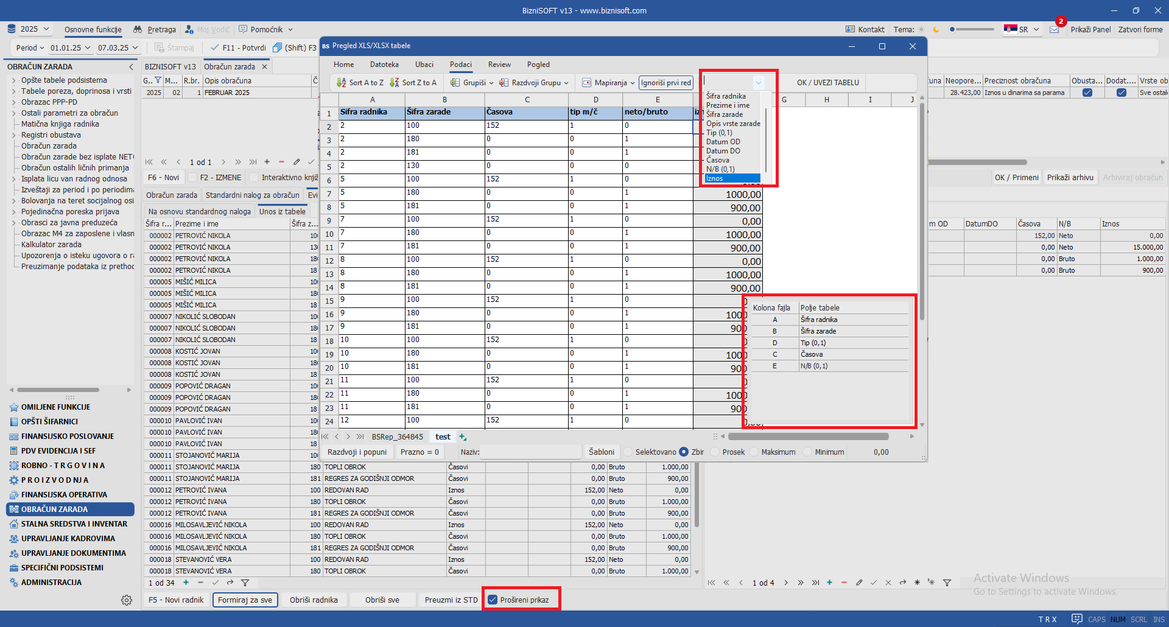This screenshot has width=1169, height=627.
Task: Add new sheet with plus icon
Action: (x=463, y=437)
